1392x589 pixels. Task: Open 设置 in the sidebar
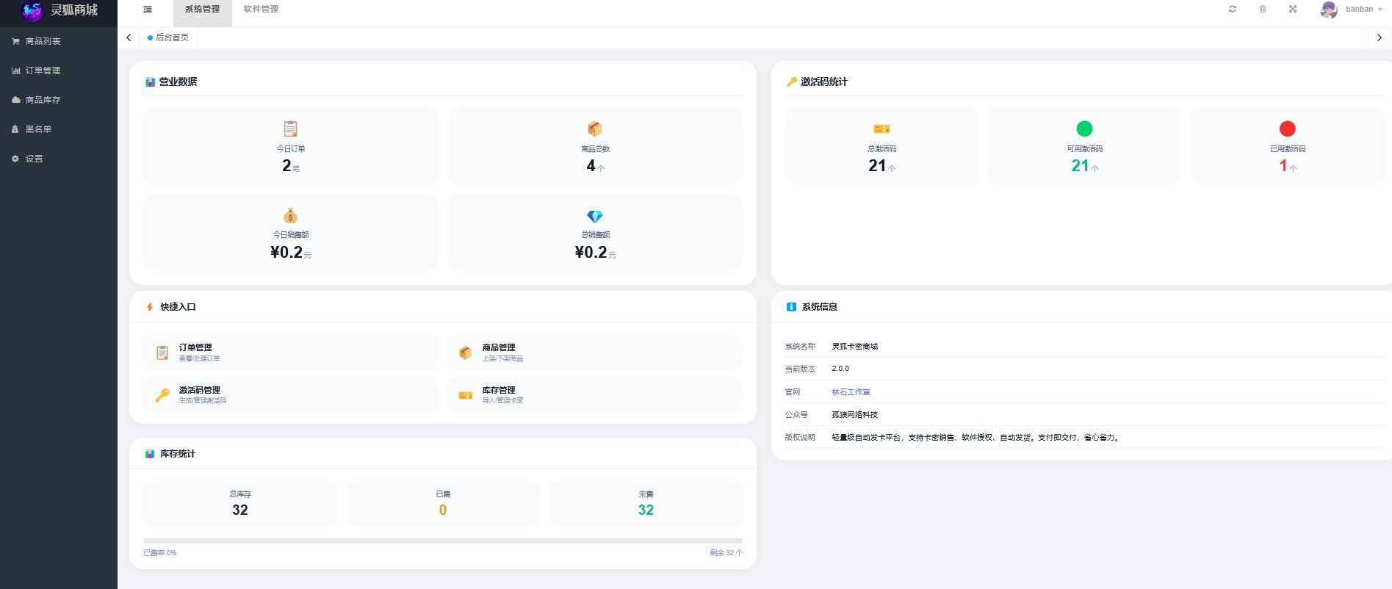59,159
